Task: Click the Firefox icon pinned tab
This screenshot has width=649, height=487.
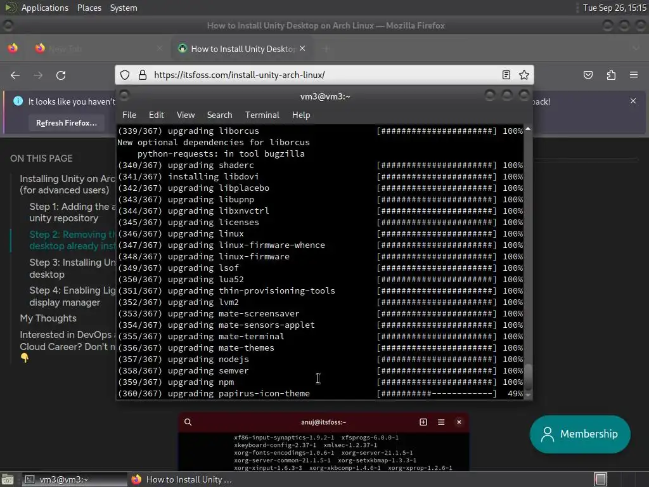Action: (x=13, y=48)
